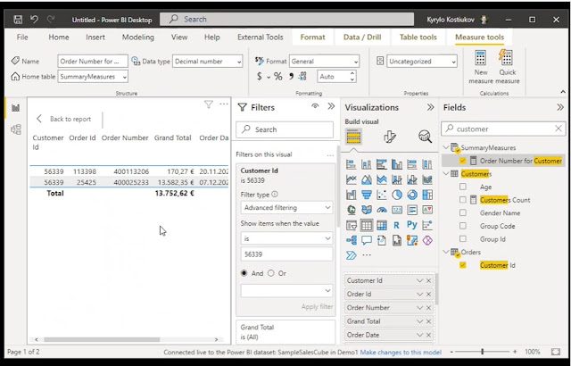Open the Advanced filtering filter type dropdown
This screenshot has width=571, height=366.
tap(286, 208)
